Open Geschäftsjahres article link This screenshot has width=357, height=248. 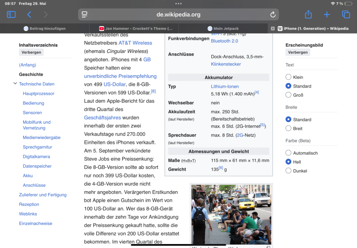pos(102,118)
